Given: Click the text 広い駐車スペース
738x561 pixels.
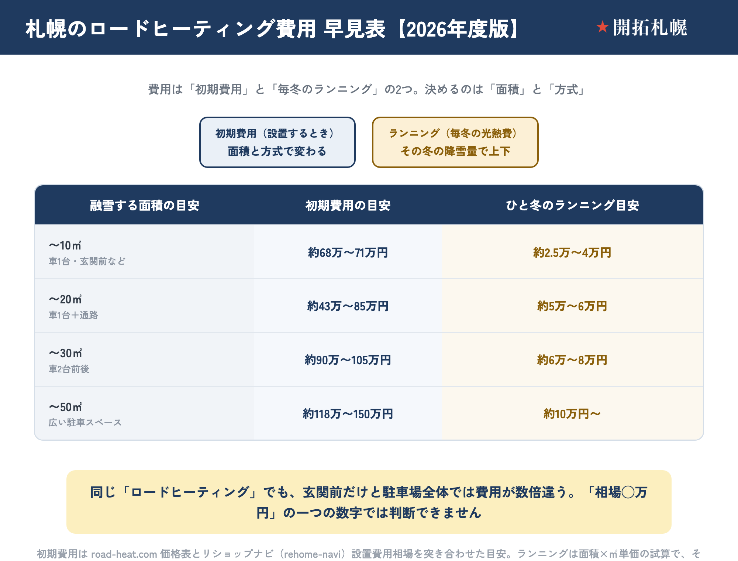Looking at the screenshot, I should pos(85,423).
